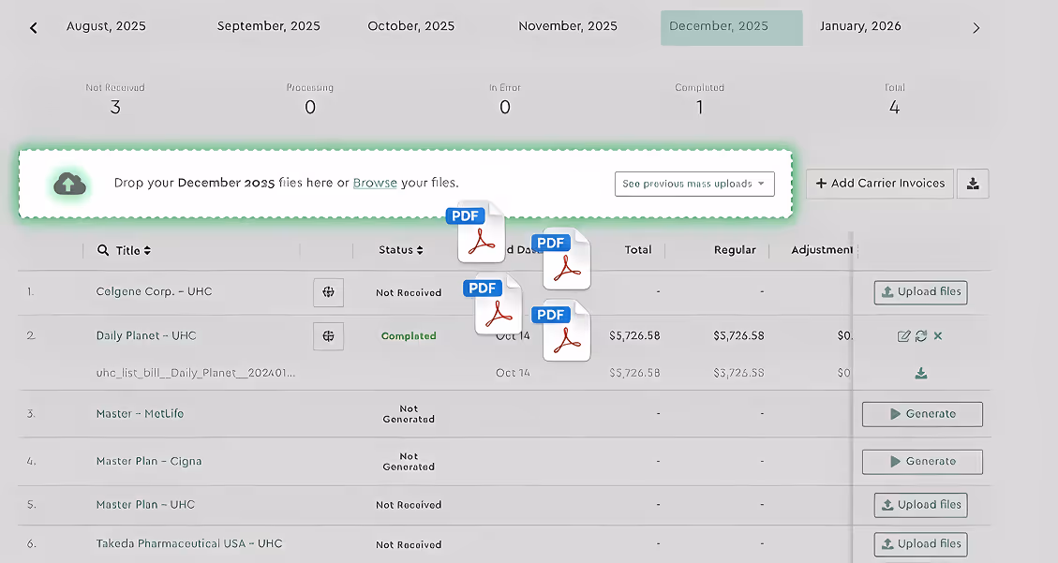Click Daily Planet – UHC title
This screenshot has width=1058, height=563.
146,335
